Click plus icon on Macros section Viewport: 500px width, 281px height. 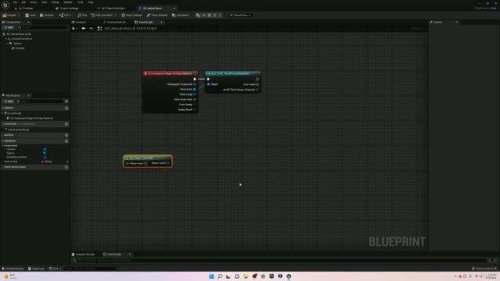[x=66, y=135]
